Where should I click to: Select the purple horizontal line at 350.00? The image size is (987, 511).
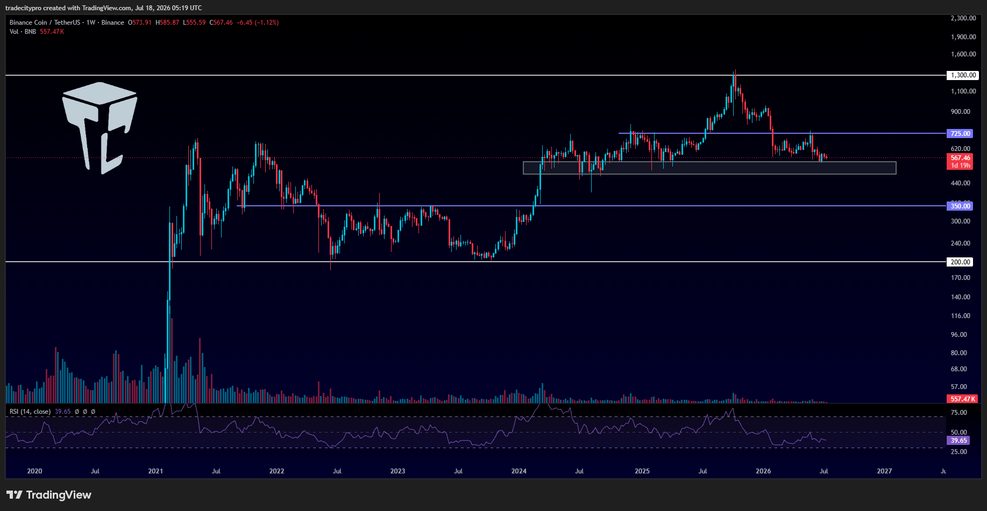(x=591, y=206)
